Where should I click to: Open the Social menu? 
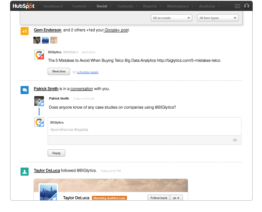click(x=104, y=6)
